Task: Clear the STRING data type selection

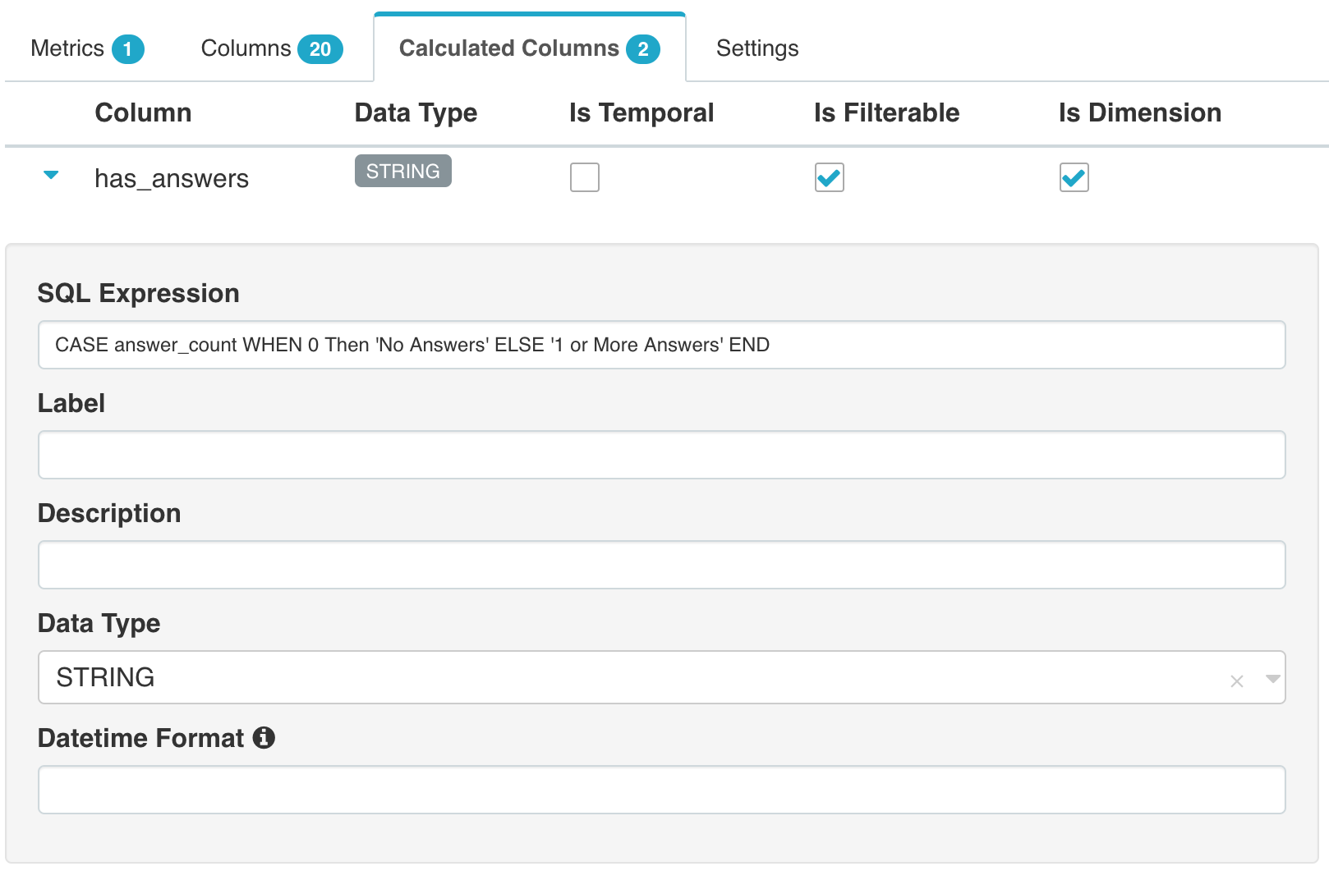Action: pos(1236,681)
